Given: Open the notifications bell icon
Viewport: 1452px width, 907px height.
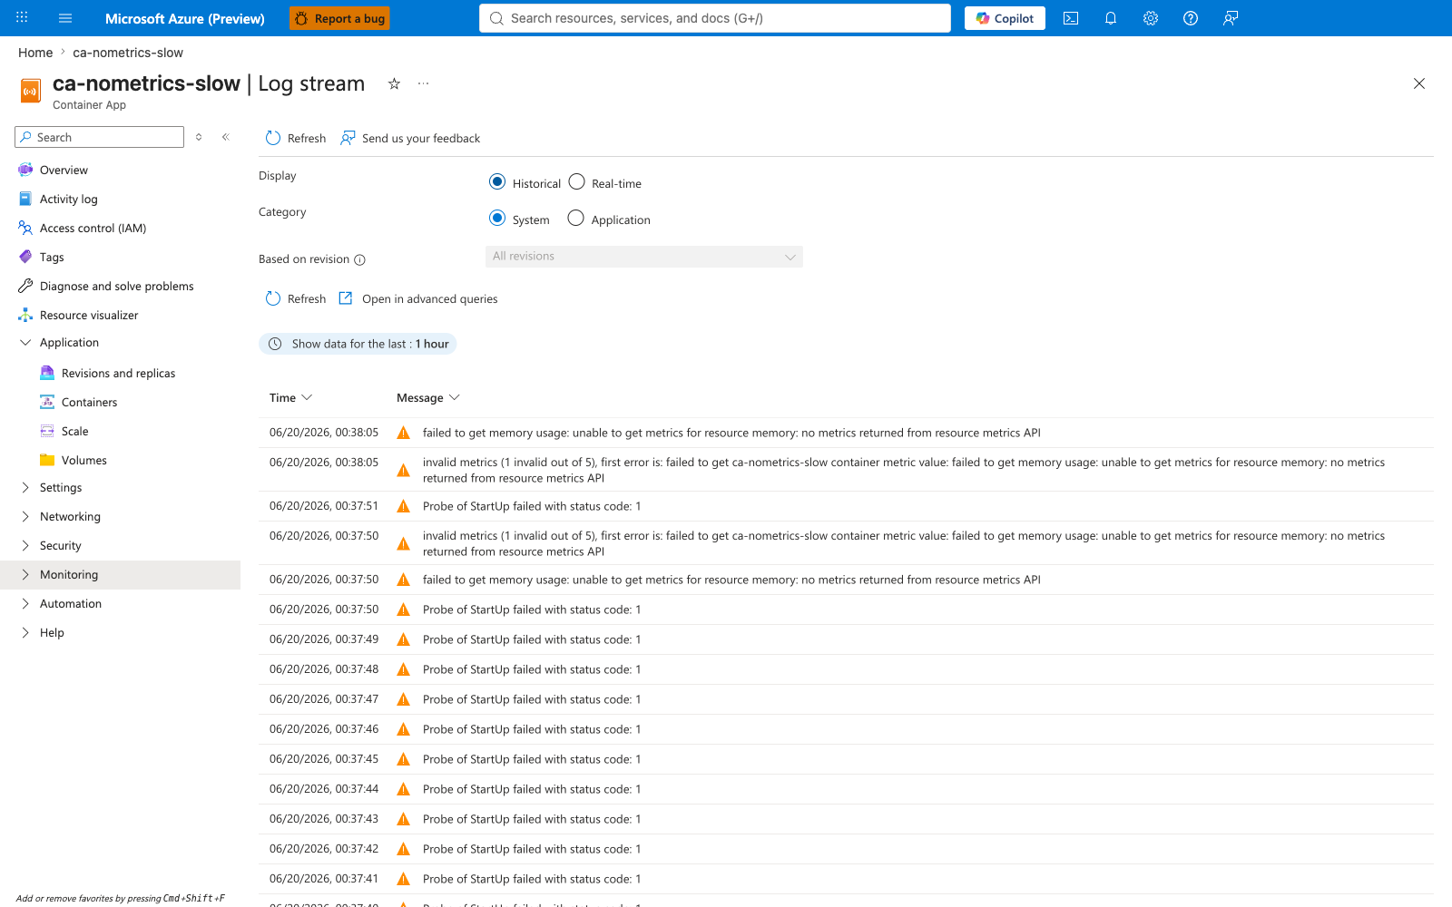Looking at the screenshot, I should click(1111, 18).
